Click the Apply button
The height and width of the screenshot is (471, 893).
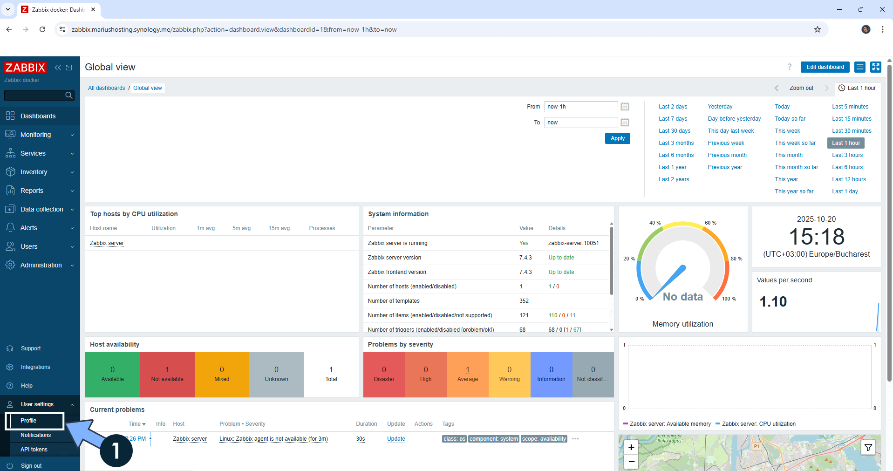617,138
